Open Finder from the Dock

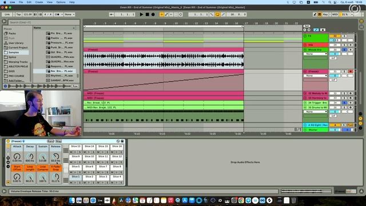72,200
